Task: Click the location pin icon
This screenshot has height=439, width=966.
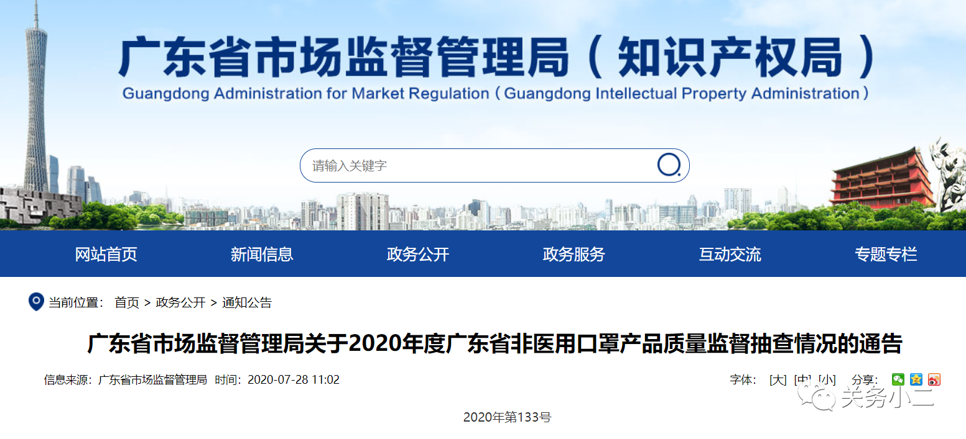Action: (x=36, y=302)
